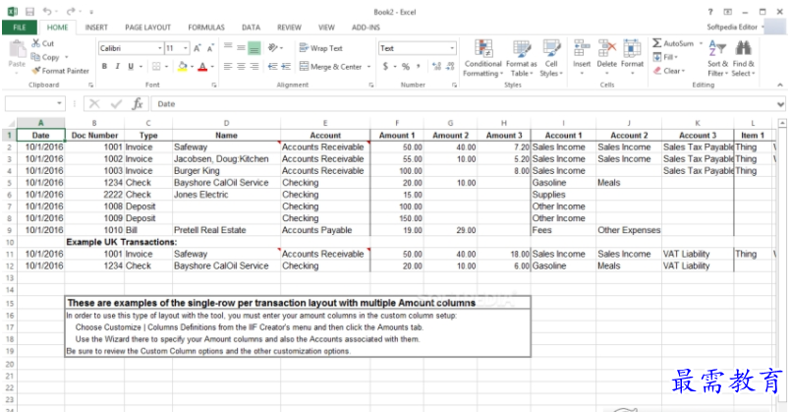
Task: Click the Save icon in quick access toolbar
Action: [x=29, y=12]
